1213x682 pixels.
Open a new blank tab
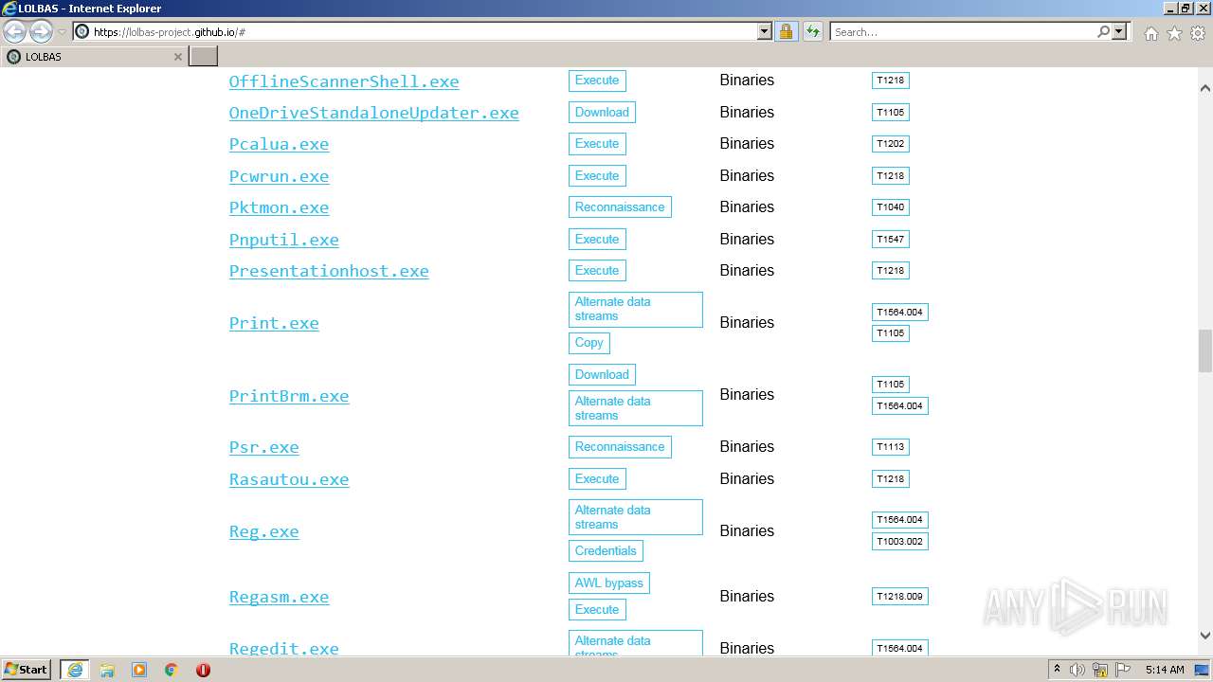204,57
